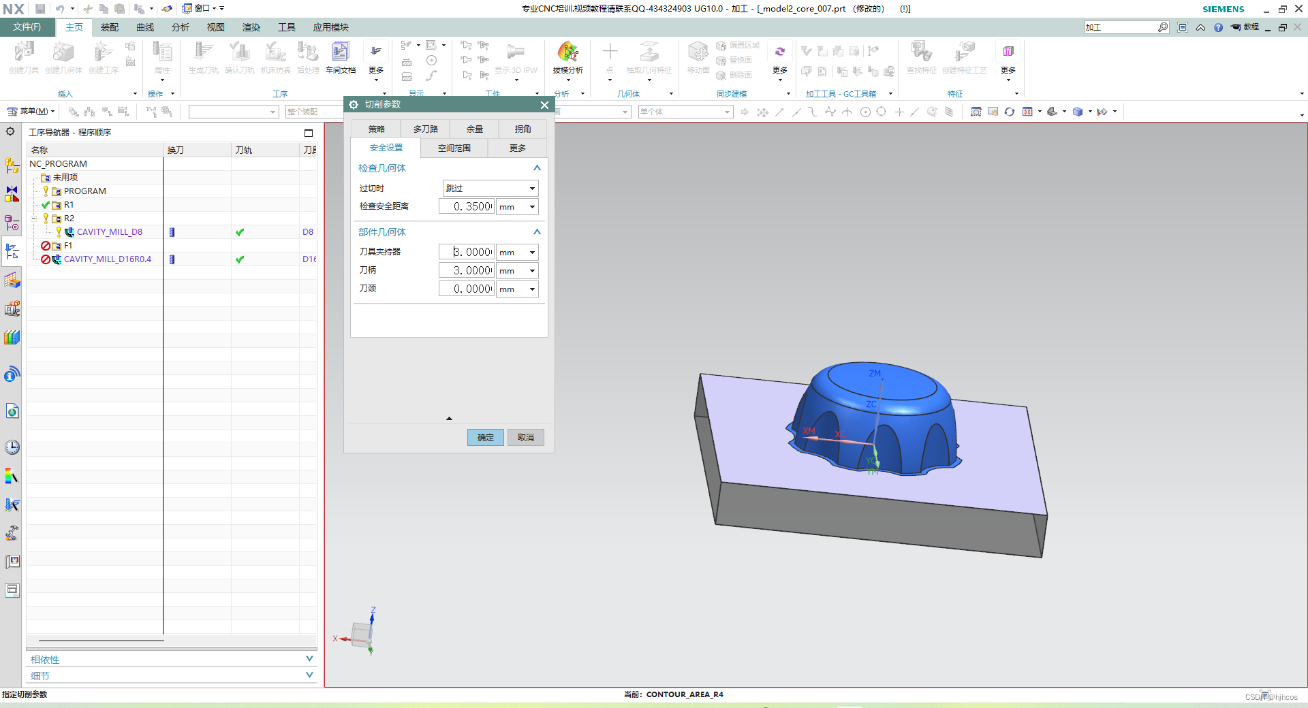
Task: Click the 检查安全距离 value field
Action: pyautogui.click(x=466, y=207)
